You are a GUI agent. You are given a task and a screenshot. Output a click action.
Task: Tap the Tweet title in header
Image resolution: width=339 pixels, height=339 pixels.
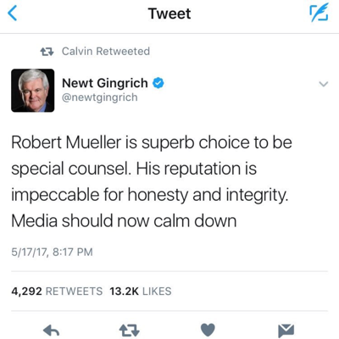169,14
